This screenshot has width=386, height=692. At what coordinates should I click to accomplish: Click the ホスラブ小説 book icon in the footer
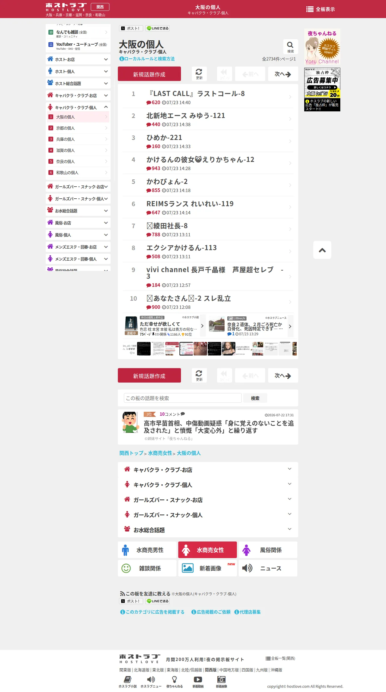(127, 679)
